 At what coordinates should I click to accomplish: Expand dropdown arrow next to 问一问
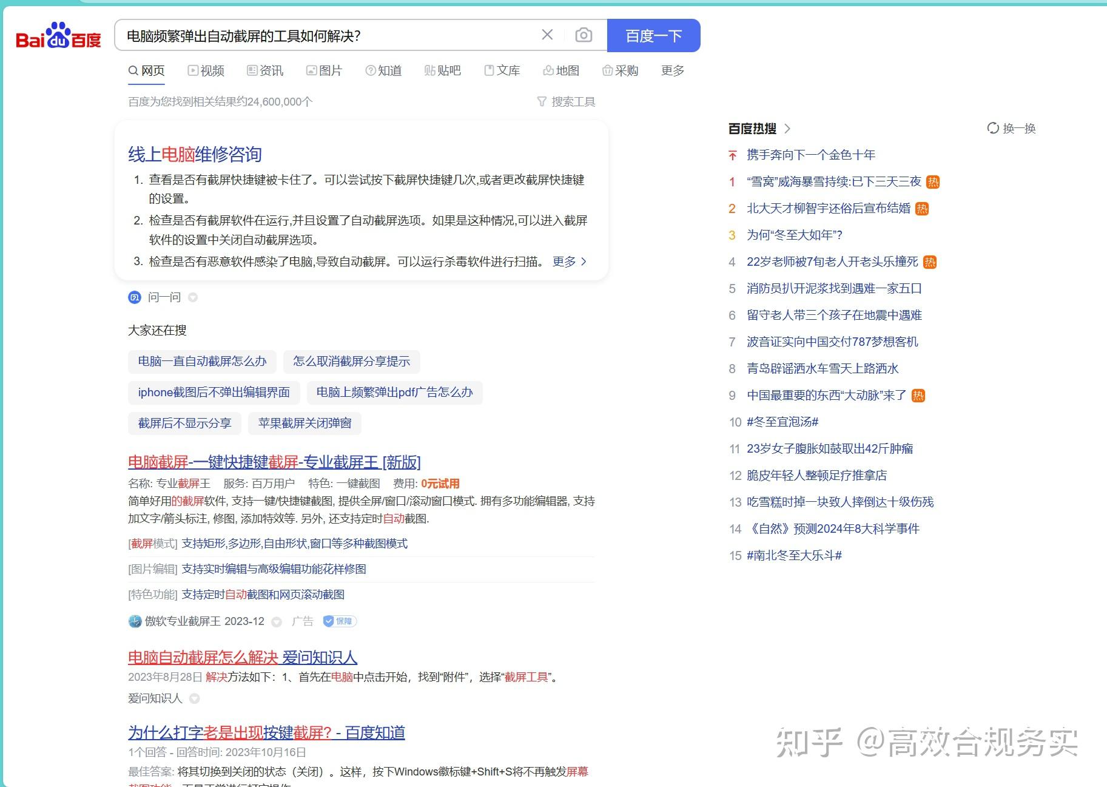pos(193,297)
